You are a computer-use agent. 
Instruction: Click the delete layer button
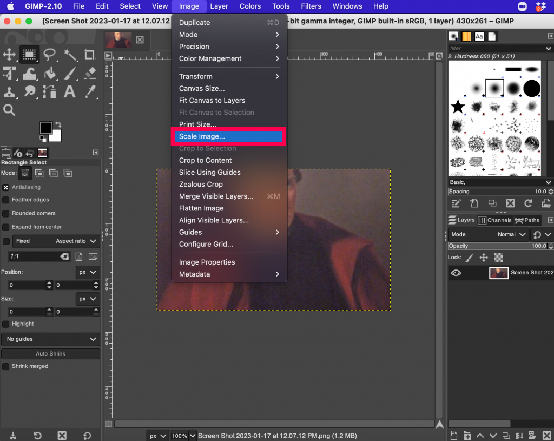click(546, 435)
